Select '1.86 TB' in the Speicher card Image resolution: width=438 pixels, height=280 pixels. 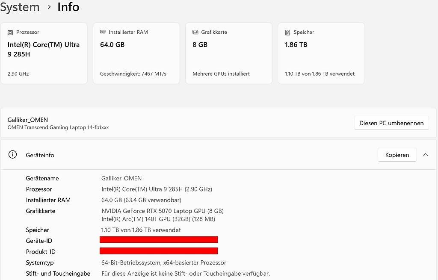click(x=296, y=44)
